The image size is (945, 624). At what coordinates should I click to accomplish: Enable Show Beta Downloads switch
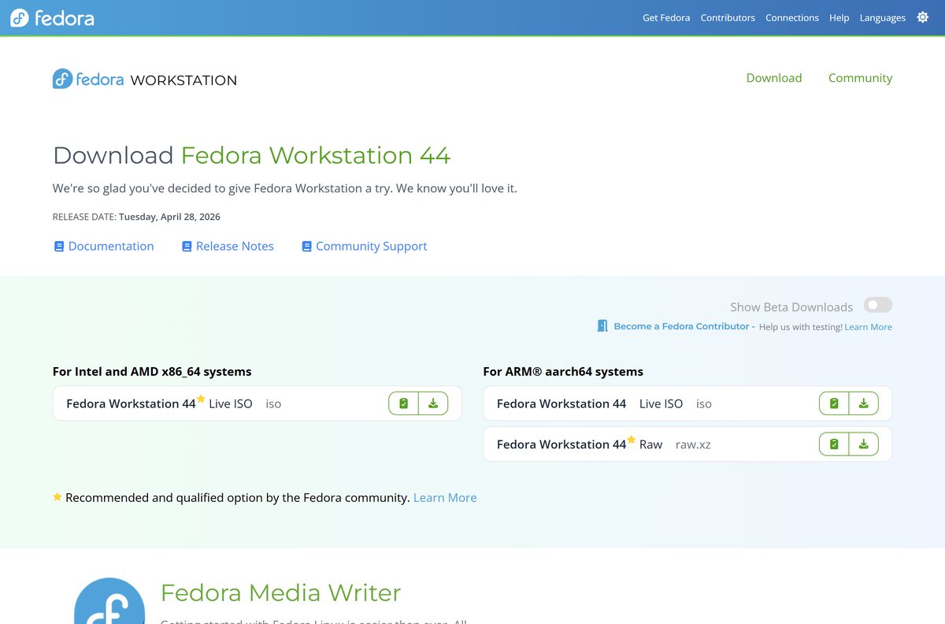tap(878, 306)
